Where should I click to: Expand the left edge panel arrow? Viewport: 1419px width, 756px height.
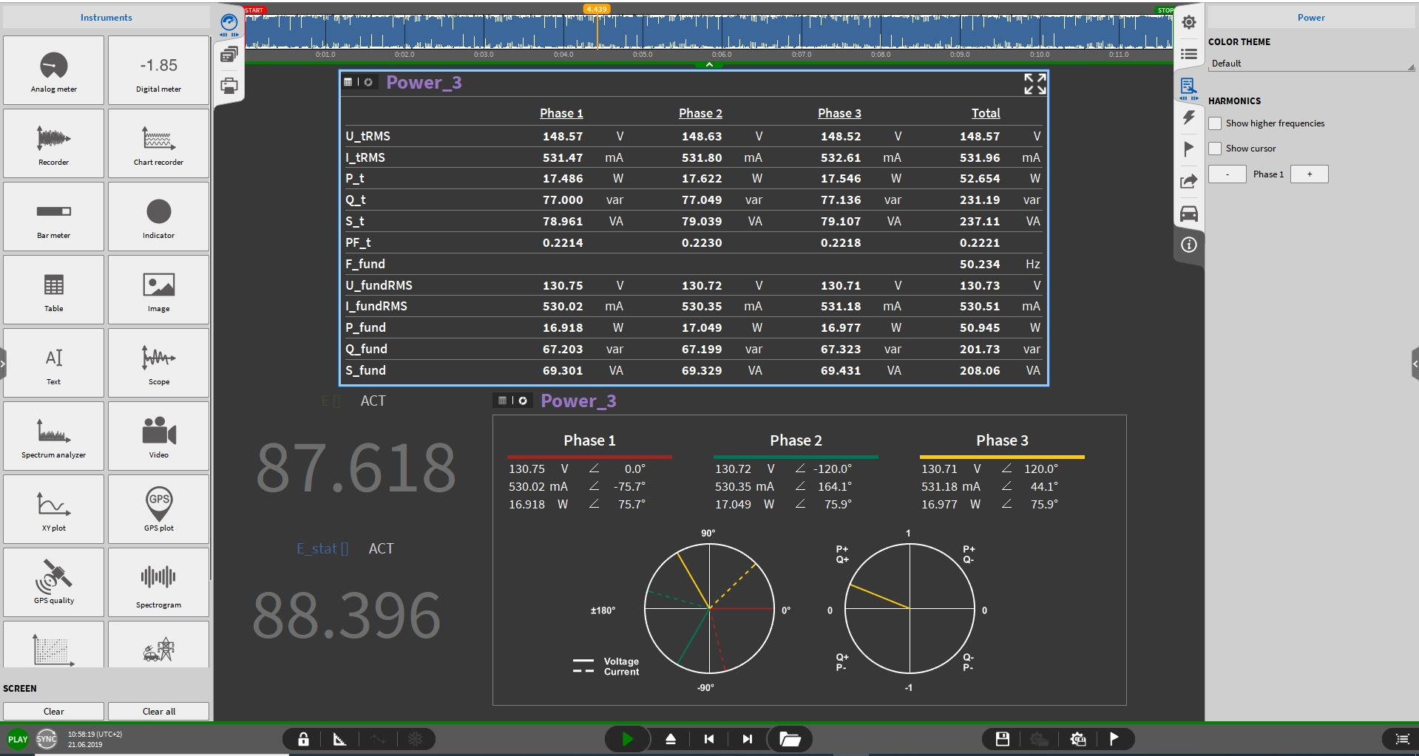click(3, 364)
